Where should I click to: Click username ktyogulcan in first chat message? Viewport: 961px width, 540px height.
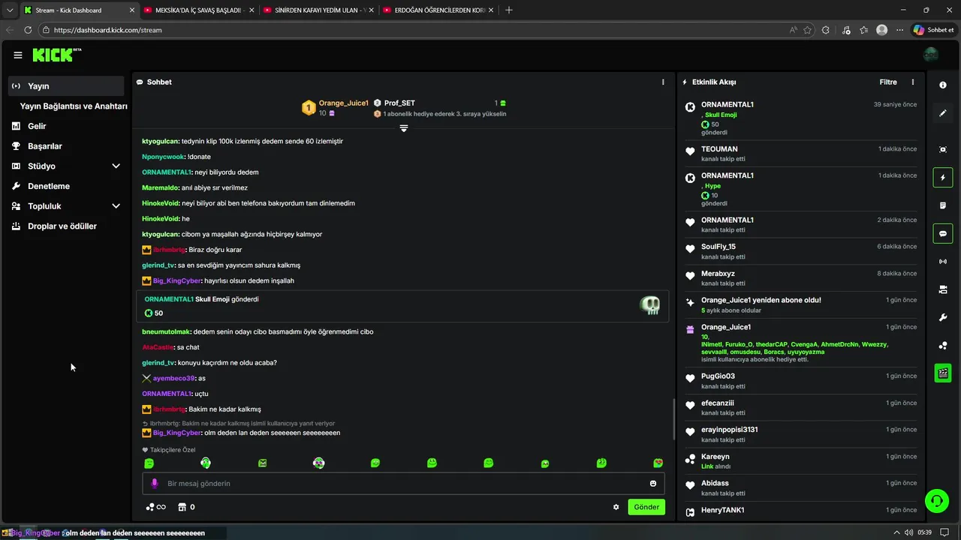160,141
